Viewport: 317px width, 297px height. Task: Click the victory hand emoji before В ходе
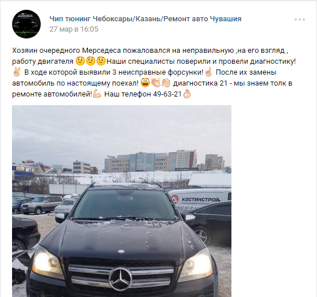pos(17,72)
